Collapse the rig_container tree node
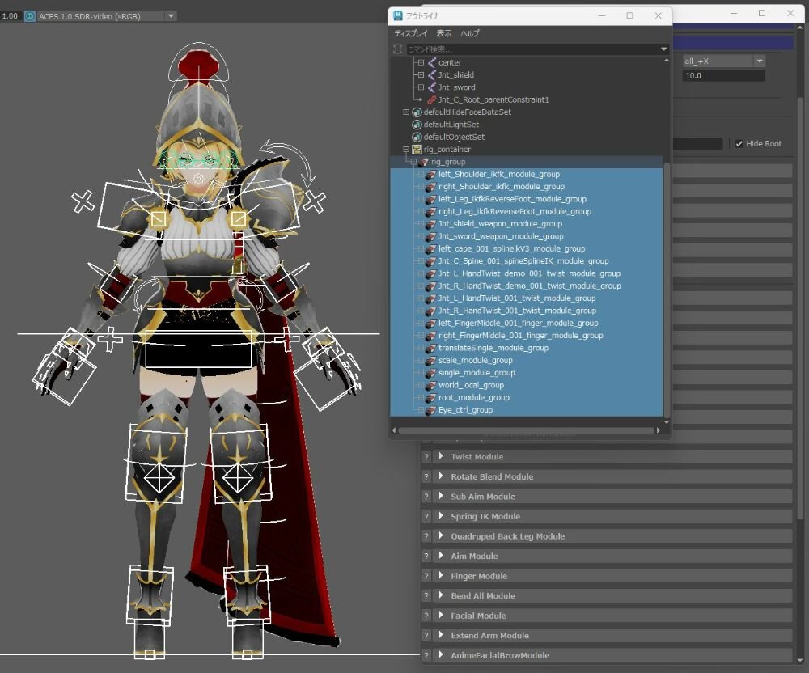The height and width of the screenshot is (673, 809). pos(406,150)
